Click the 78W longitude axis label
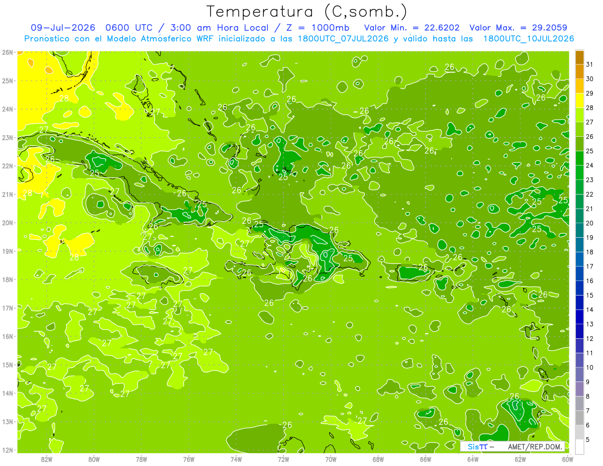 141,459
